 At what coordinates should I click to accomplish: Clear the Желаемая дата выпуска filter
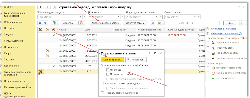pyautogui.click(x=85, y=17)
